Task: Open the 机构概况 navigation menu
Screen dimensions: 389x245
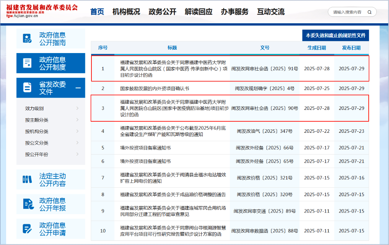Action: tap(126, 12)
